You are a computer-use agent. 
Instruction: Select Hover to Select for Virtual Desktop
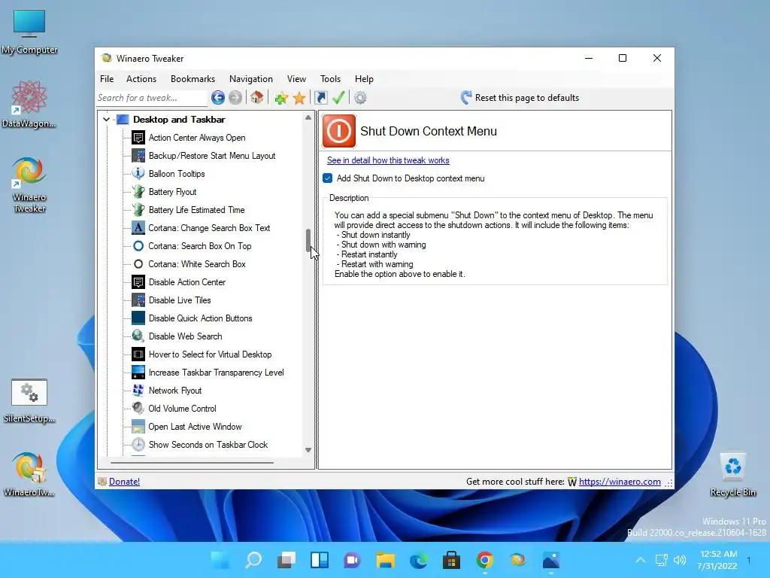(x=211, y=354)
